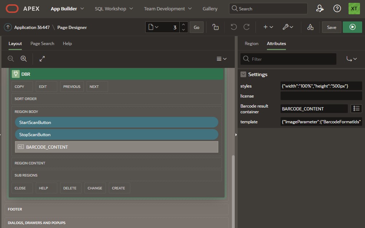Switch to the Page Search tab
This screenshot has height=228, width=365.
pos(42,44)
